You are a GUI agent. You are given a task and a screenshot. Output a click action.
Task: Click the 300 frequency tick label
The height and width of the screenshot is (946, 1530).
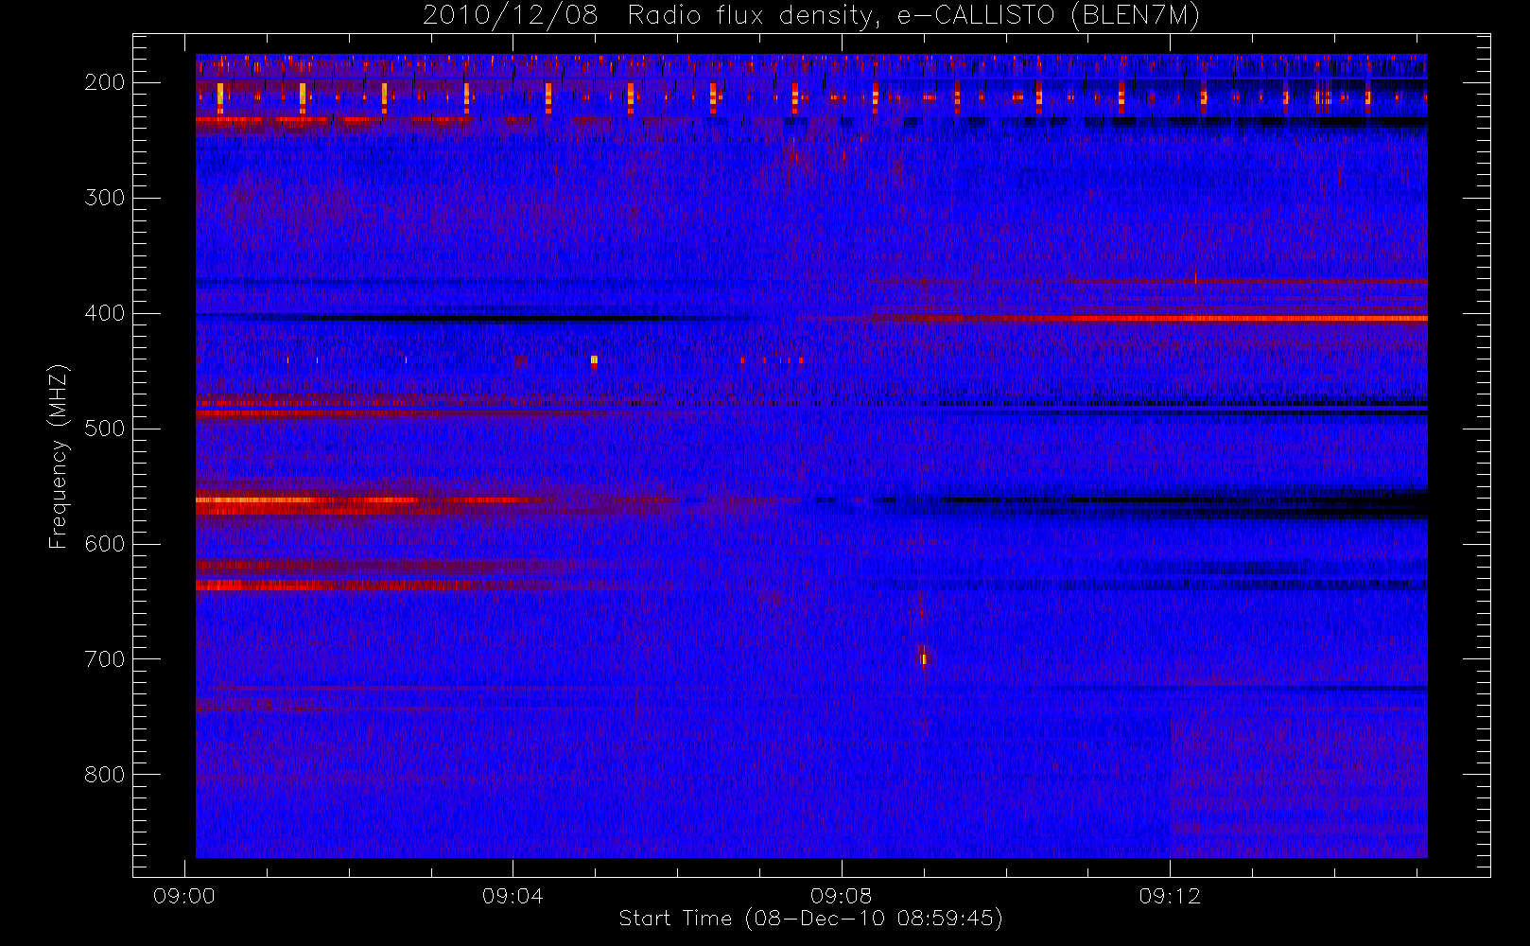click(104, 198)
